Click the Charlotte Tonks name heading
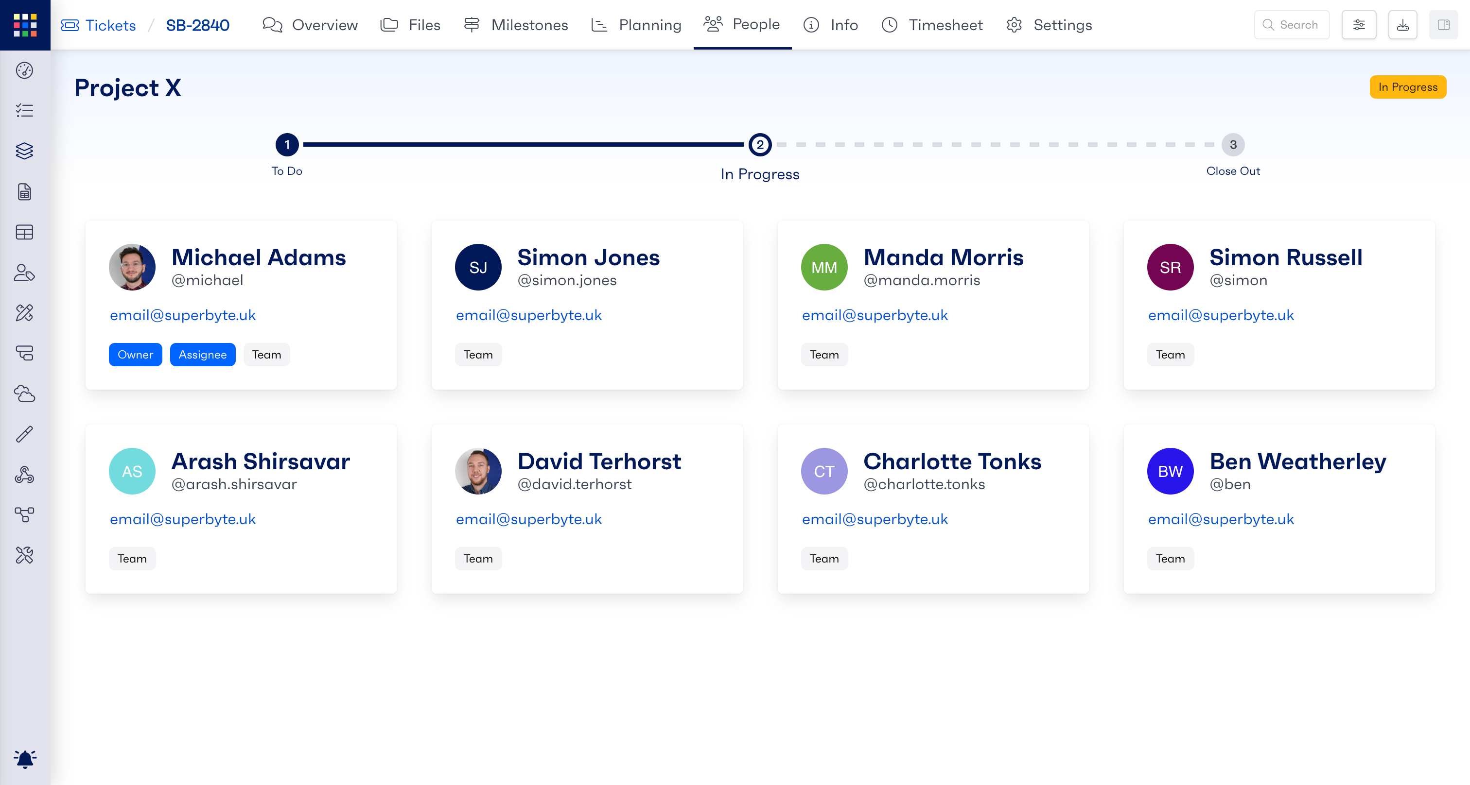Image resolution: width=1470 pixels, height=785 pixels. [x=952, y=462]
